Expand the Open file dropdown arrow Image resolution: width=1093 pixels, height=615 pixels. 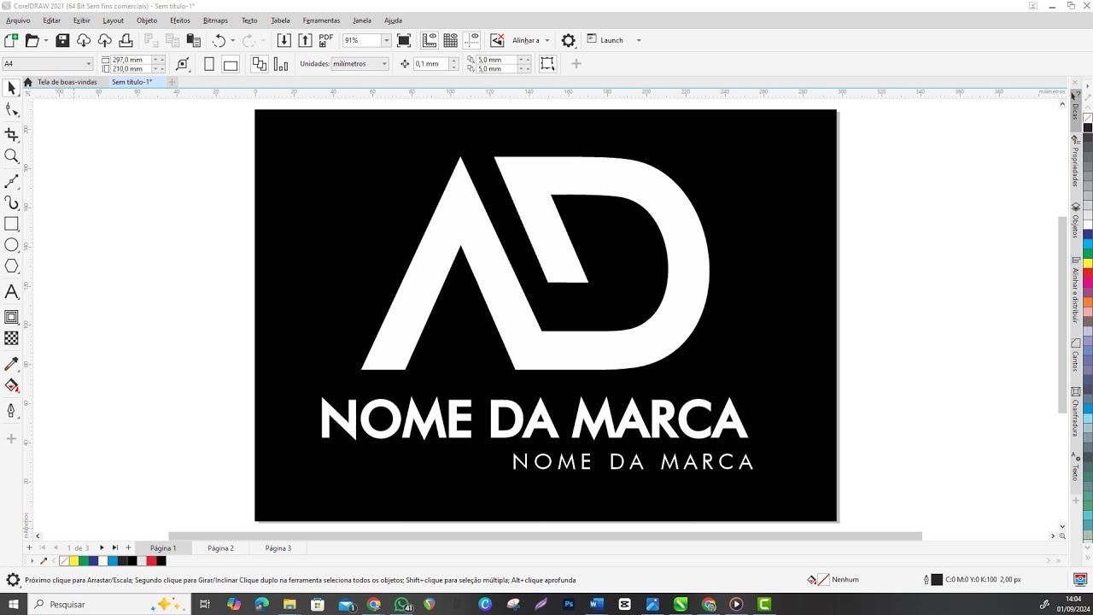(x=46, y=40)
